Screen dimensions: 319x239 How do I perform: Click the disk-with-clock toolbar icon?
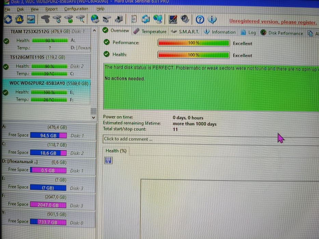[57, 19]
